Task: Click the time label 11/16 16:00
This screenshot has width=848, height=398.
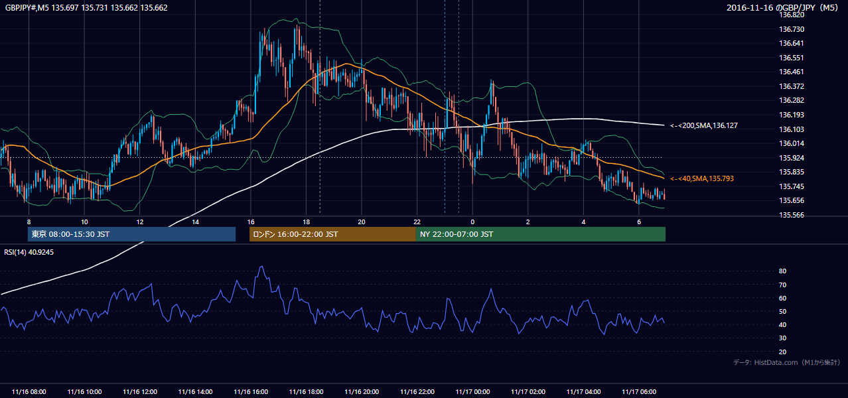Action: click(x=251, y=392)
